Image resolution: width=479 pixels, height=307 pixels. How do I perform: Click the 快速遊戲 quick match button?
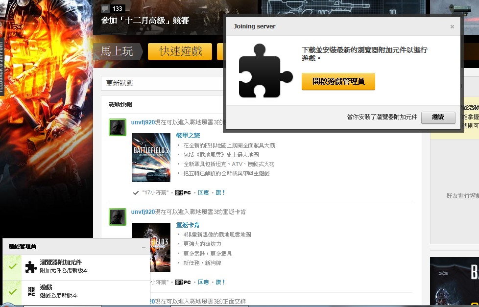pyautogui.click(x=180, y=51)
